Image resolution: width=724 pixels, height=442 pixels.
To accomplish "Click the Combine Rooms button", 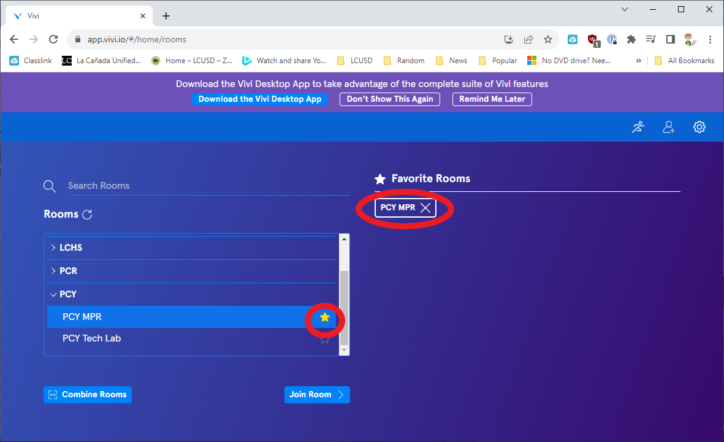I will pos(88,395).
